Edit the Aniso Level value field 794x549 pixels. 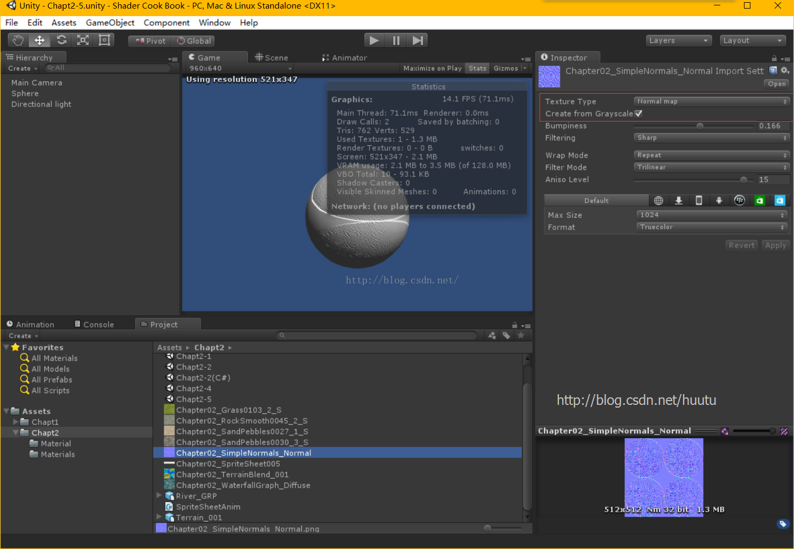click(x=773, y=180)
